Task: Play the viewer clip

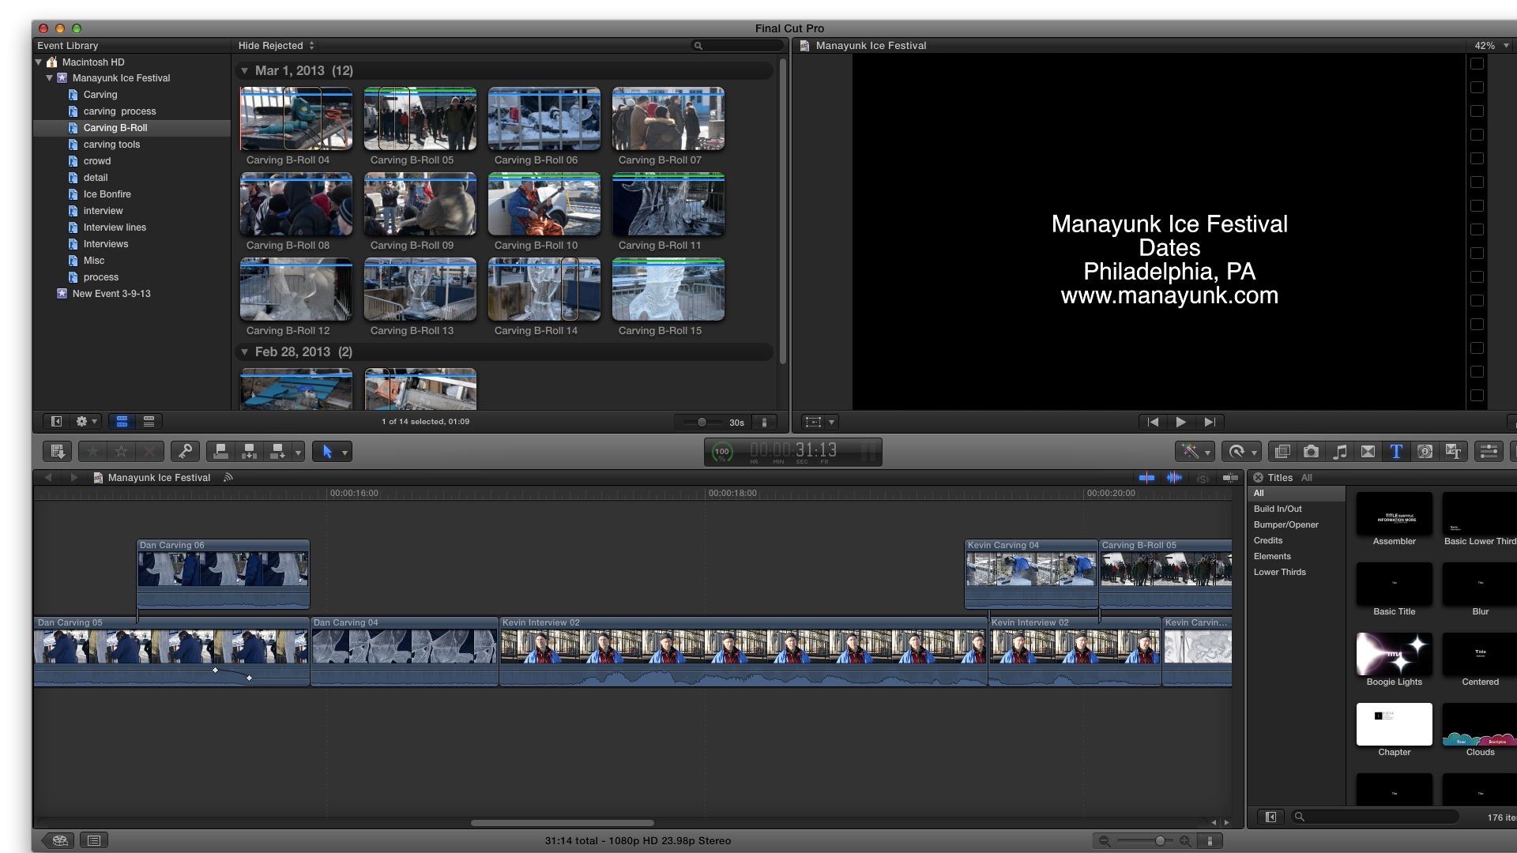Action: [1180, 423]
